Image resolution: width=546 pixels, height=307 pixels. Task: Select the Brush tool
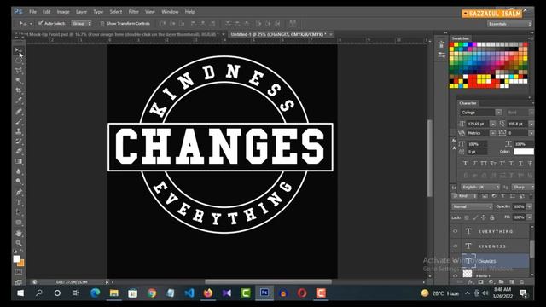click(19, 121)
